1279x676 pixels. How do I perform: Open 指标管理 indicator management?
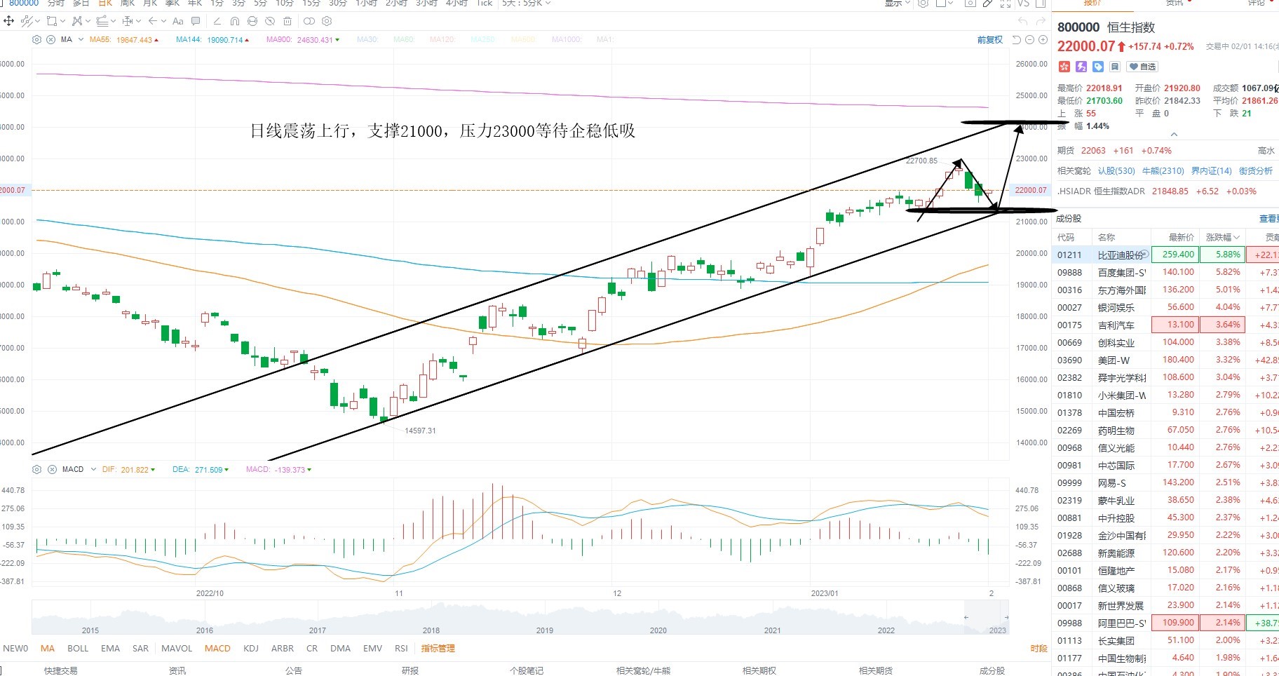(x=438, y=649)
